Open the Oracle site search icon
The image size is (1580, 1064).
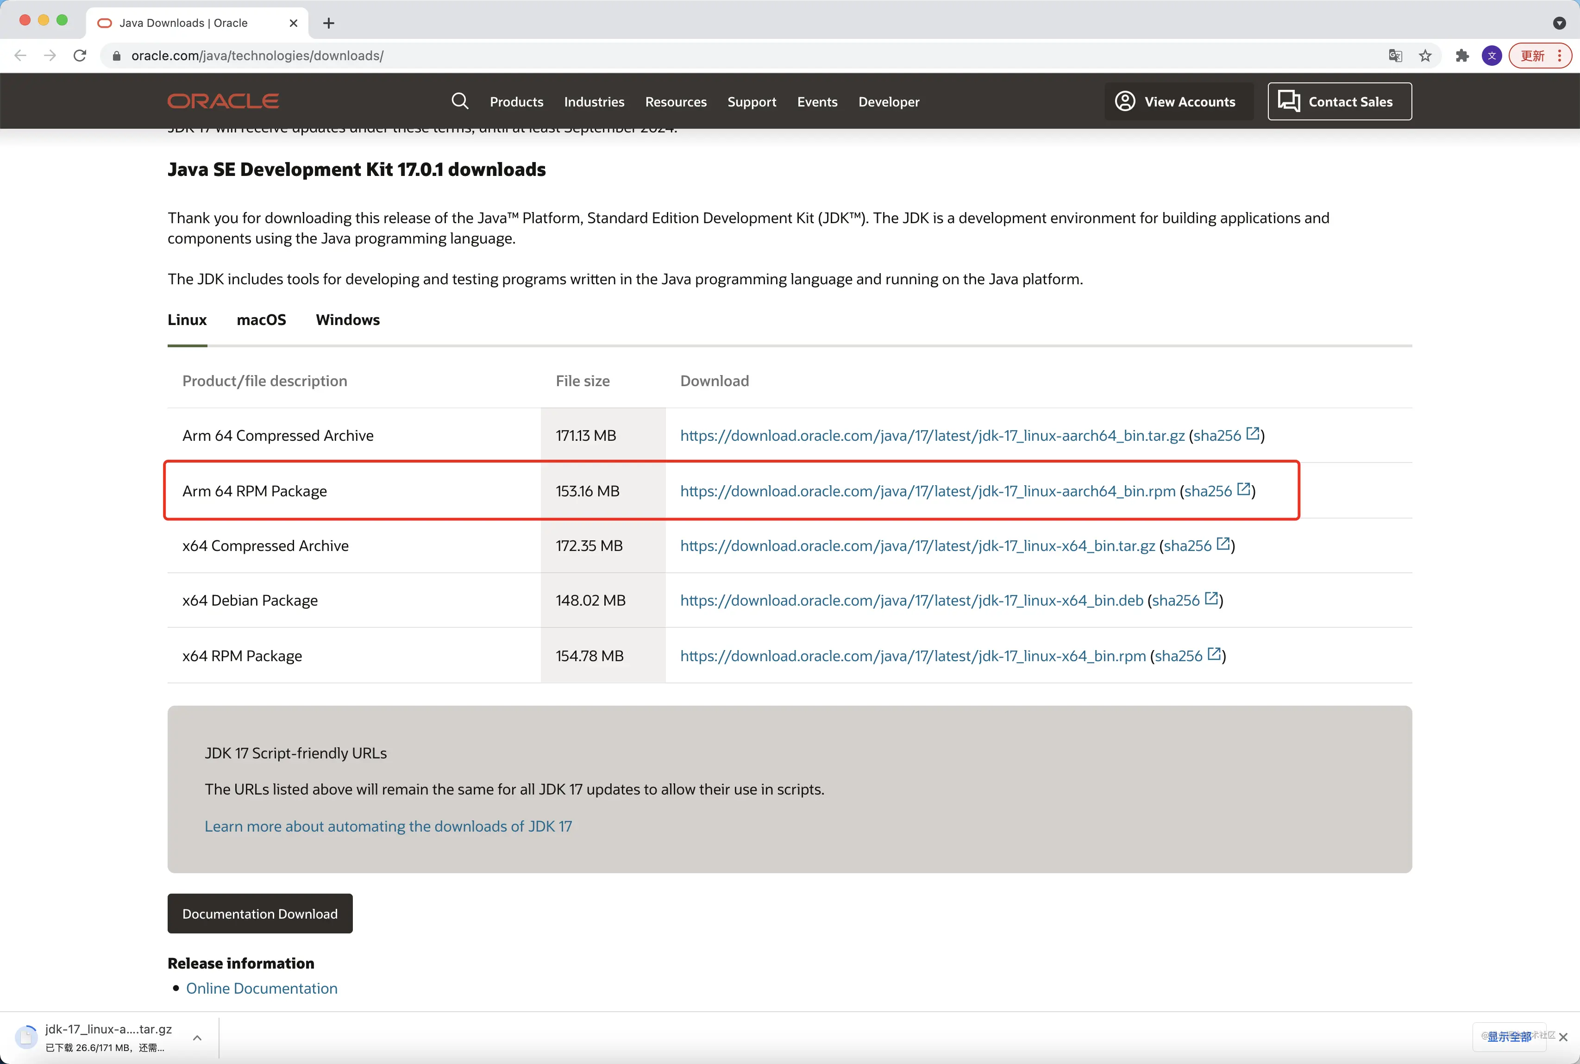[459, 101]
